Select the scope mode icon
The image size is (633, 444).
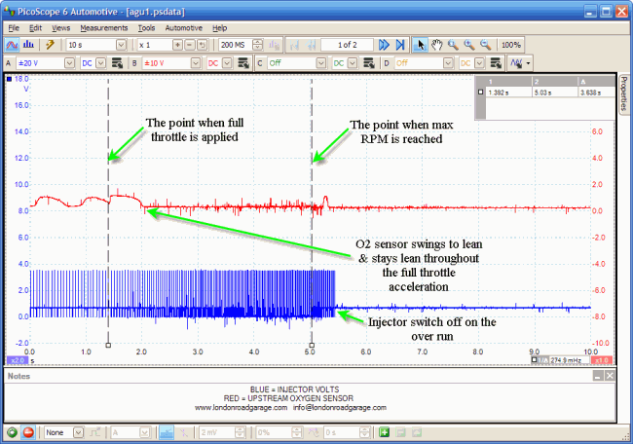12,45
